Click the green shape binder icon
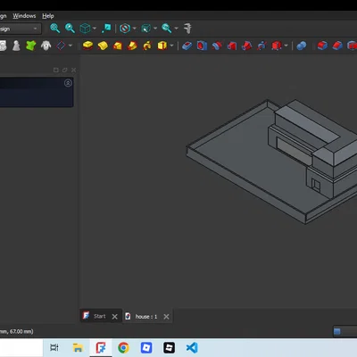The image size is (357, 357). pyautogui.click(x=31, y=46)
